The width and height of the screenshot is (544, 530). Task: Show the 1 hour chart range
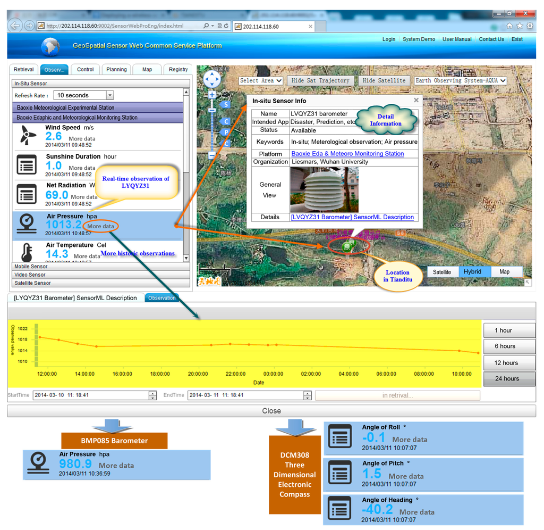[509, 330]
